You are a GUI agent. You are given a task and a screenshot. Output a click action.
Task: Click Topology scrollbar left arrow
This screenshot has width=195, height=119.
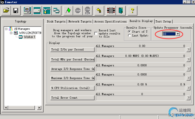pos(6,108)
